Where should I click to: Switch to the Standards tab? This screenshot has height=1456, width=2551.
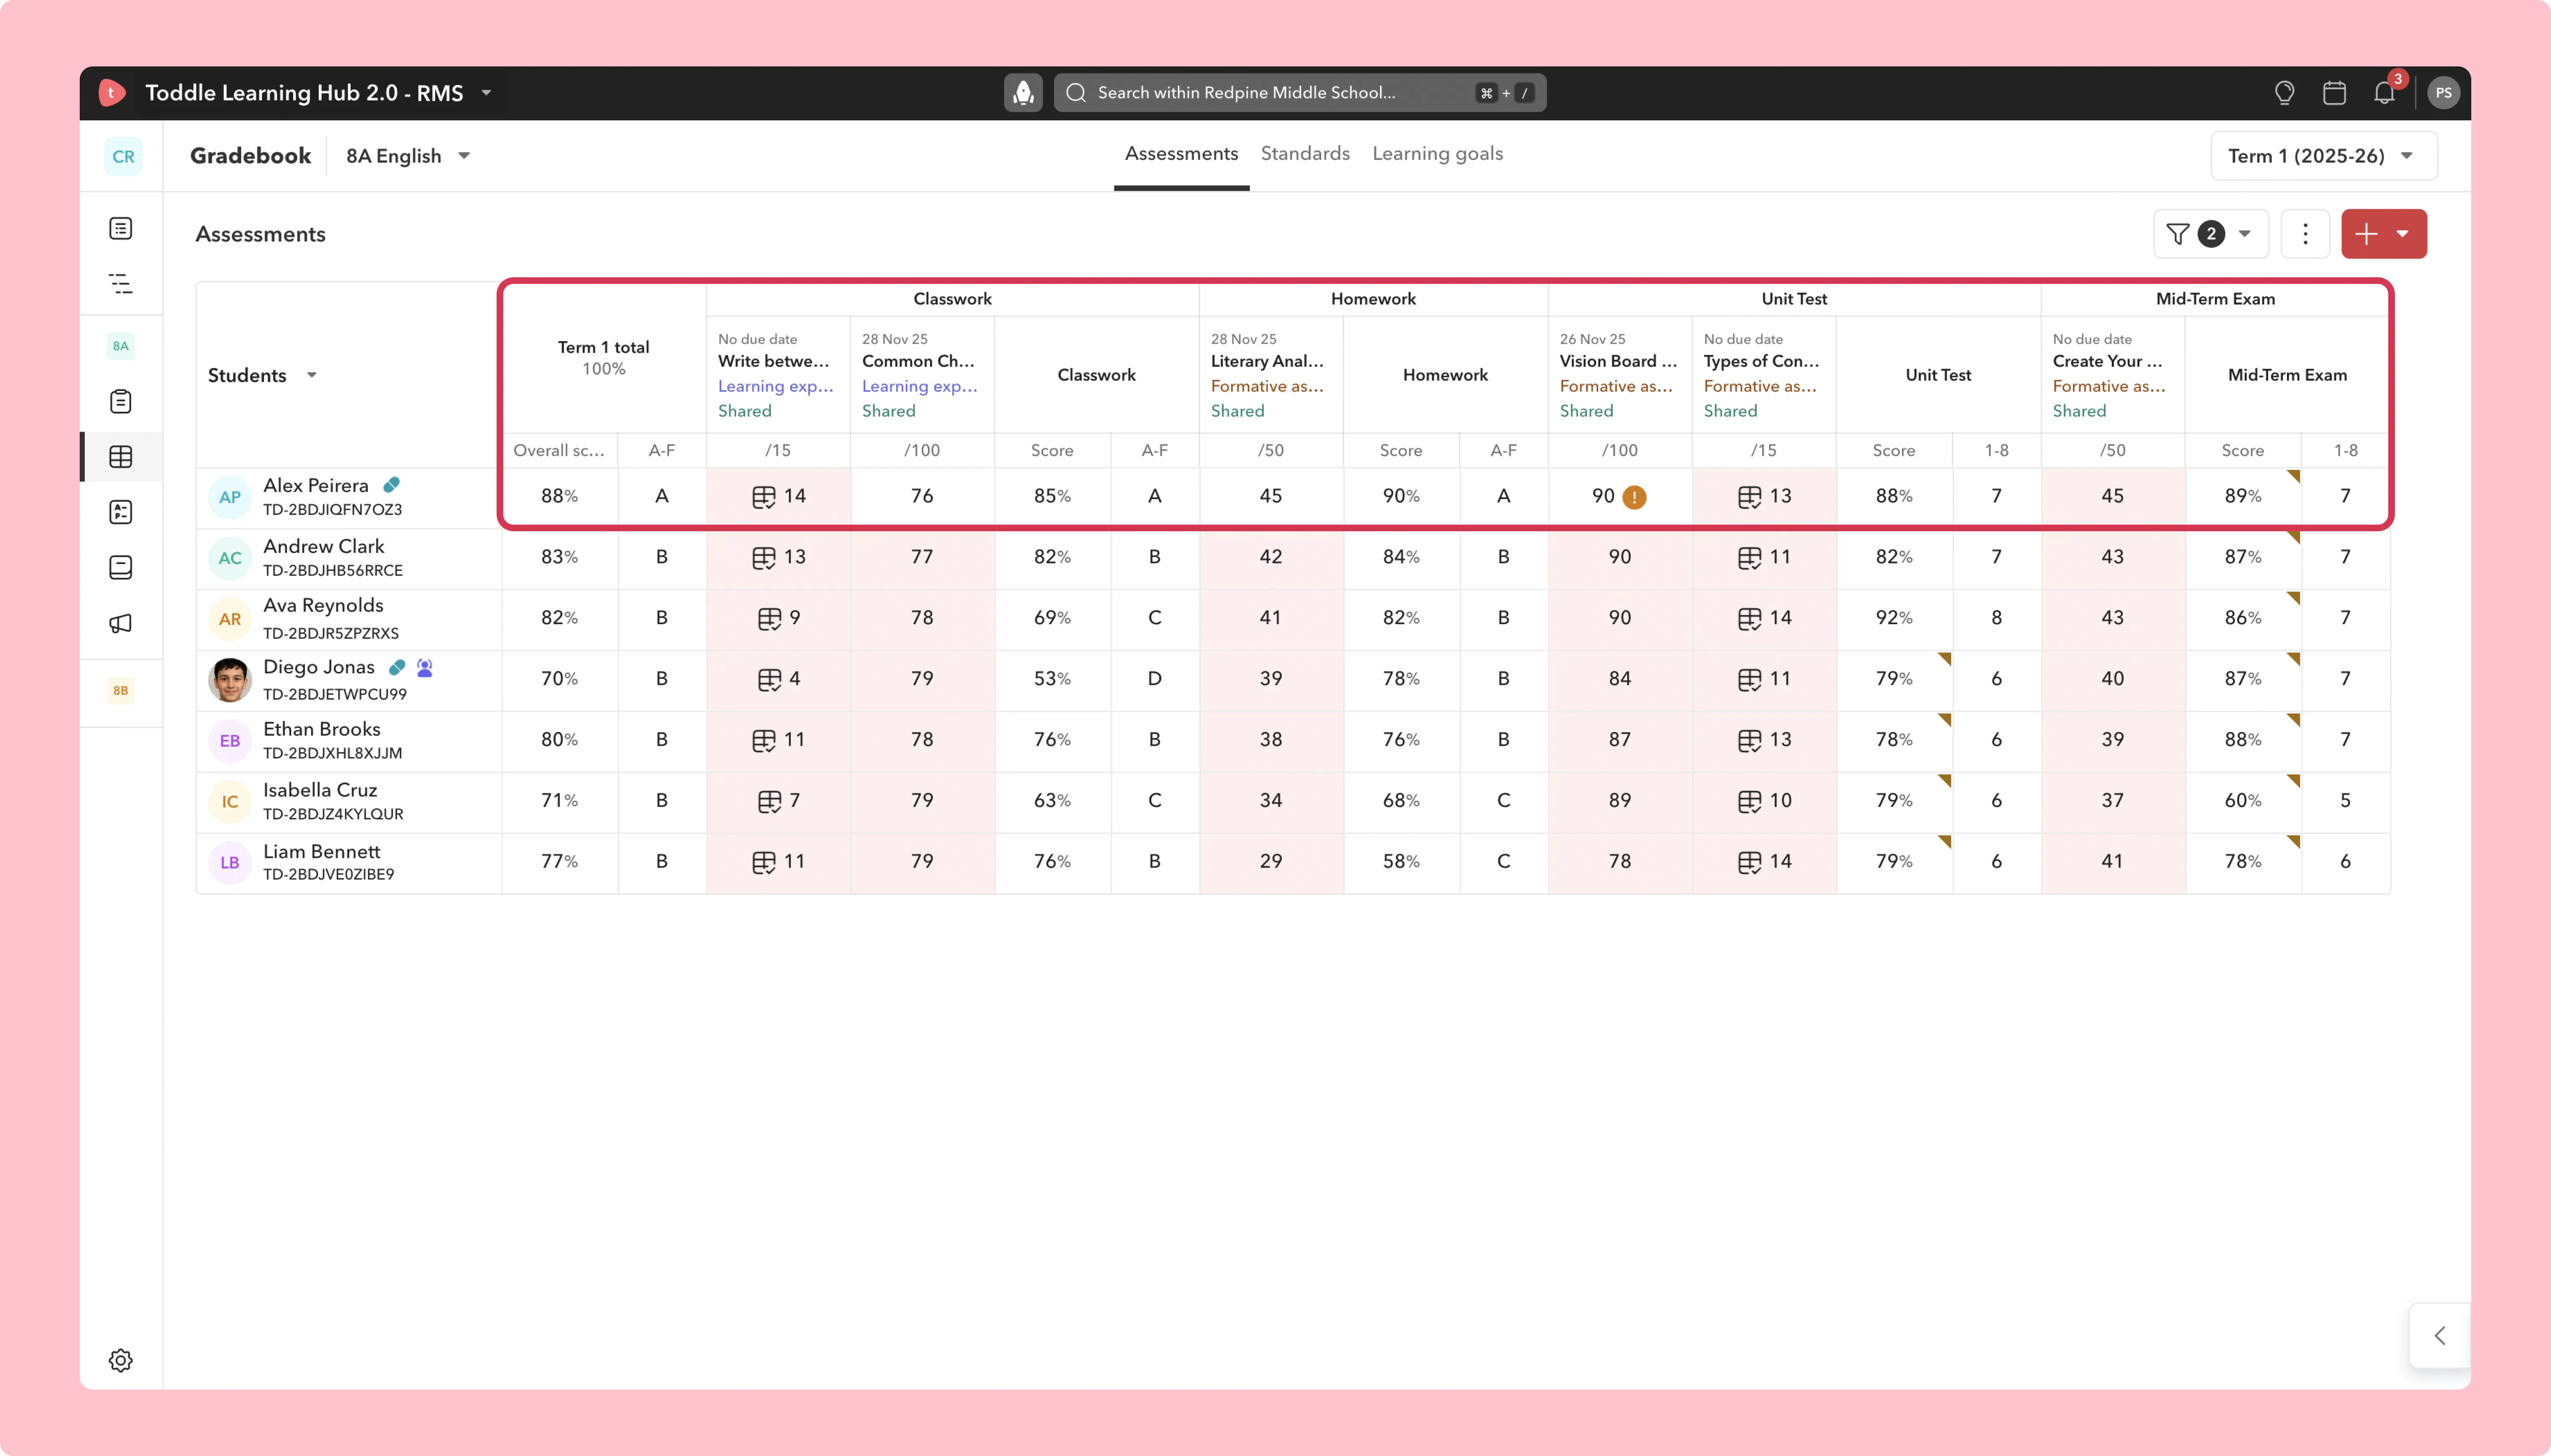1305,154
